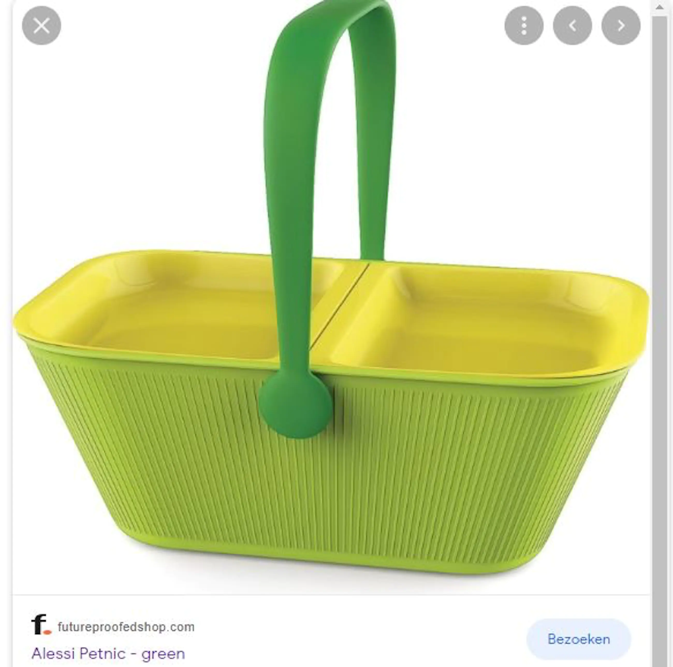Click the ribbed green basket body right side

tap(481, 470)
